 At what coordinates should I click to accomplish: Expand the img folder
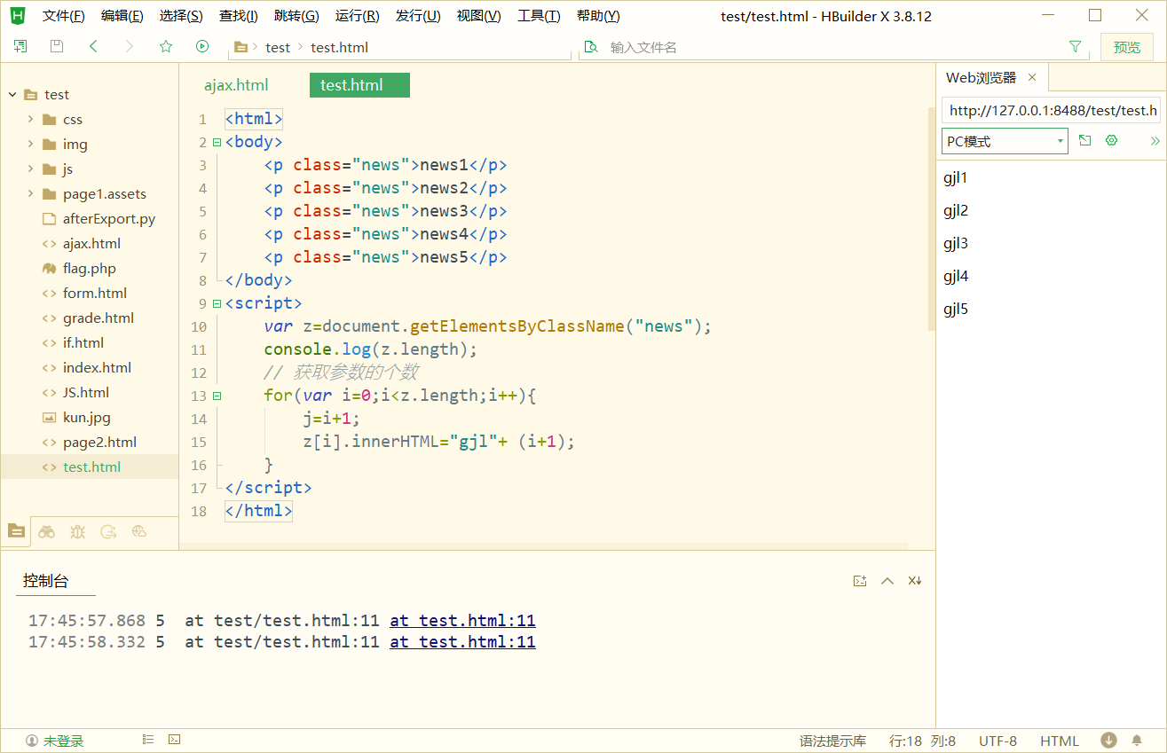(x=30, y=144)
